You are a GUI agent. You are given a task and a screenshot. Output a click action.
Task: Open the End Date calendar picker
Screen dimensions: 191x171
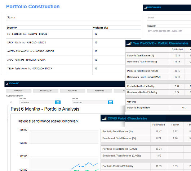coord(111,102)
